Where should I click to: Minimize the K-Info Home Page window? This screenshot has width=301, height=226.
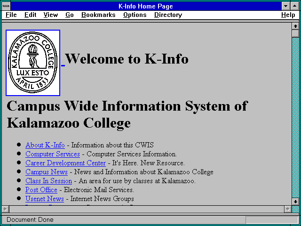[285, 6]
